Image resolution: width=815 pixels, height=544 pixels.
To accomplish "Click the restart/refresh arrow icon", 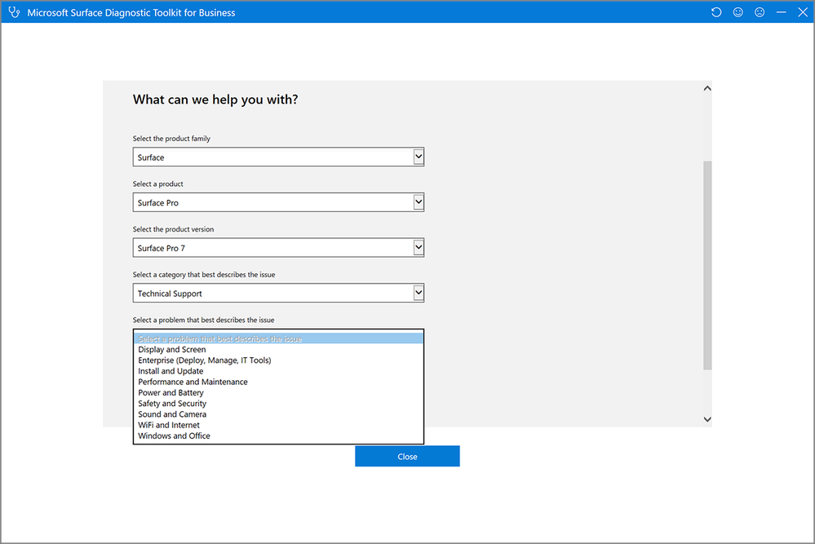I will [x=716, y=12].
